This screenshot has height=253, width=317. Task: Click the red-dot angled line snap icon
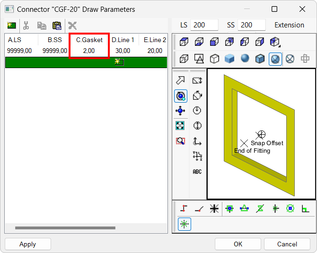(199, 209)
